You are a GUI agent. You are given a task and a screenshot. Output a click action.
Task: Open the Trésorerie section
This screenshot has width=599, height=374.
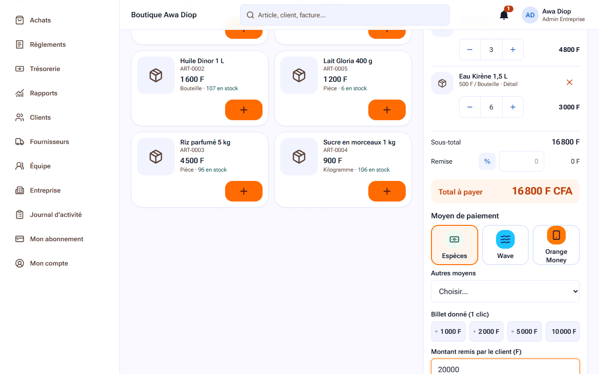tap(60, 69)
